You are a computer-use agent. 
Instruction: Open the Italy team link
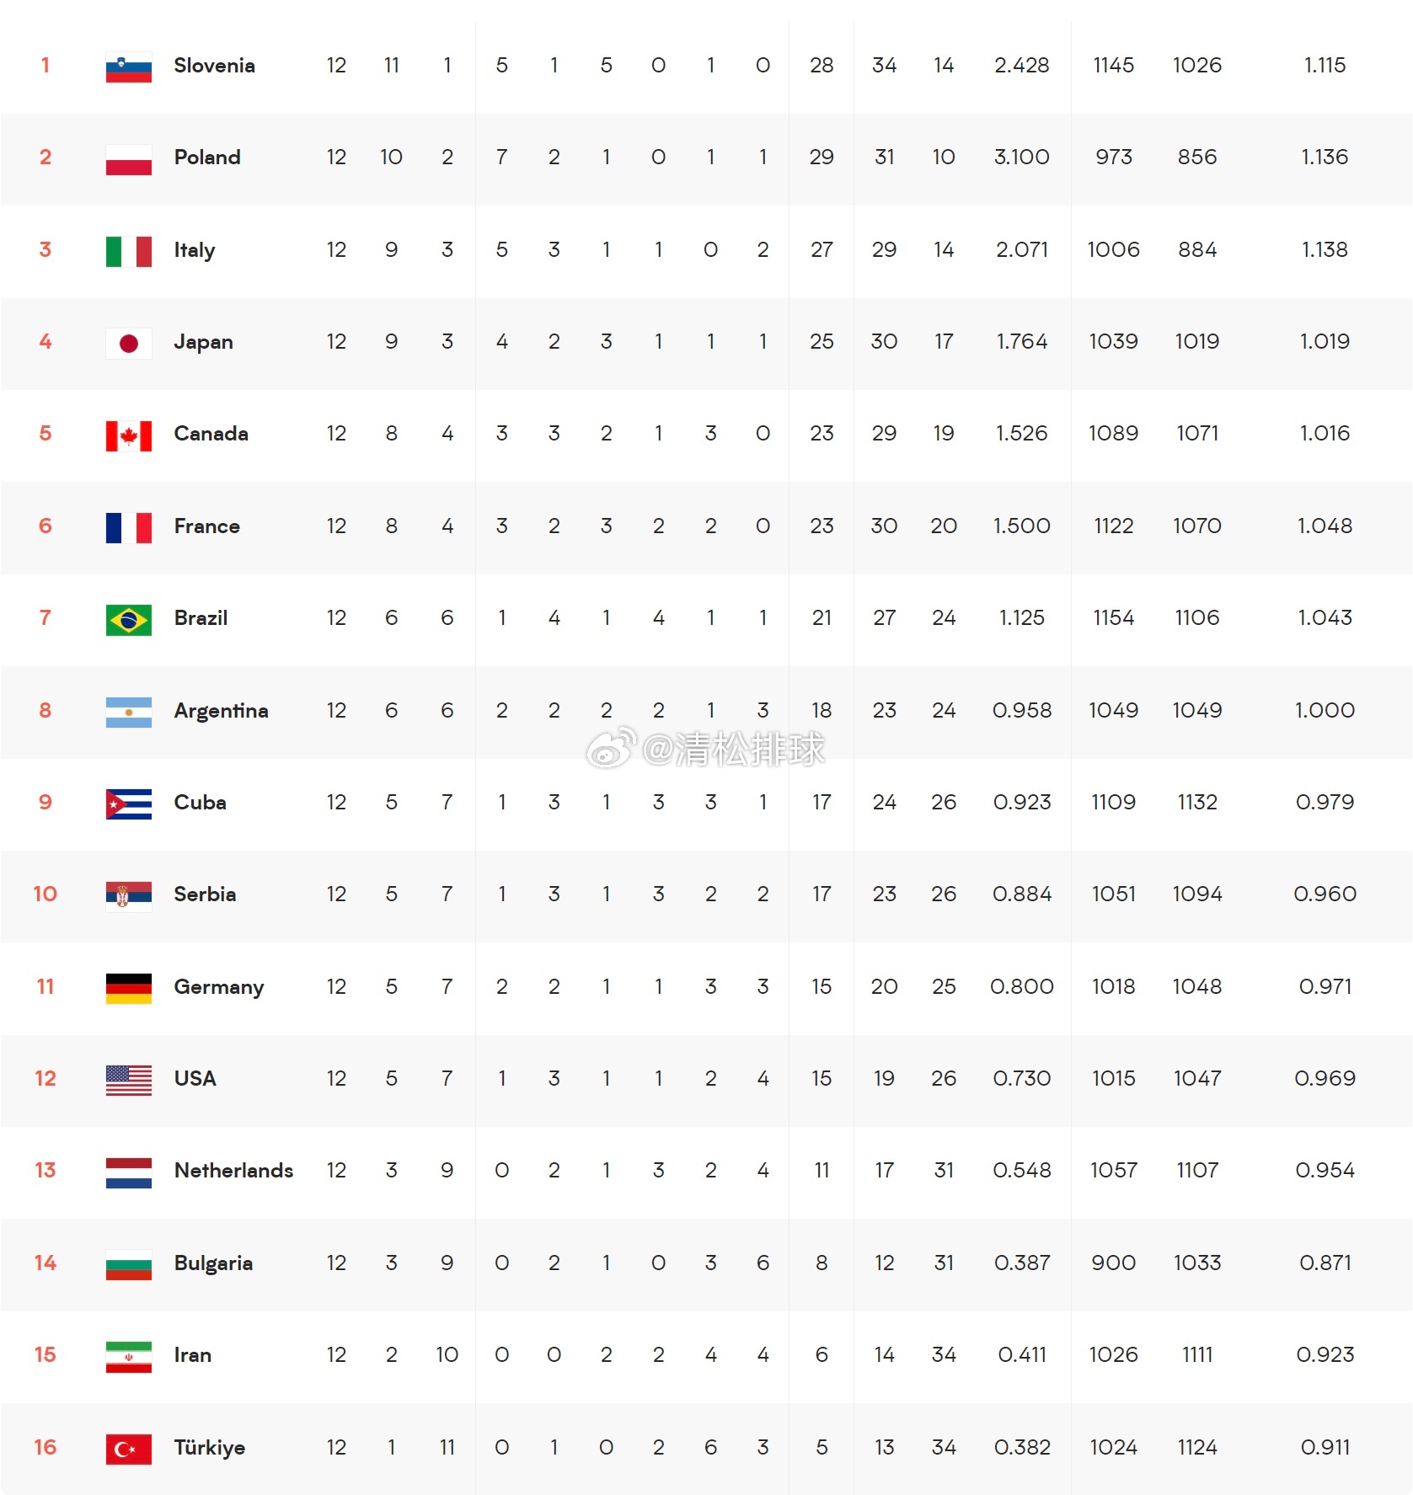coord(195,250)
